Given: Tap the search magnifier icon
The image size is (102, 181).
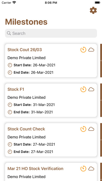Looking at the screenshot, I should (x=9, y=33).
